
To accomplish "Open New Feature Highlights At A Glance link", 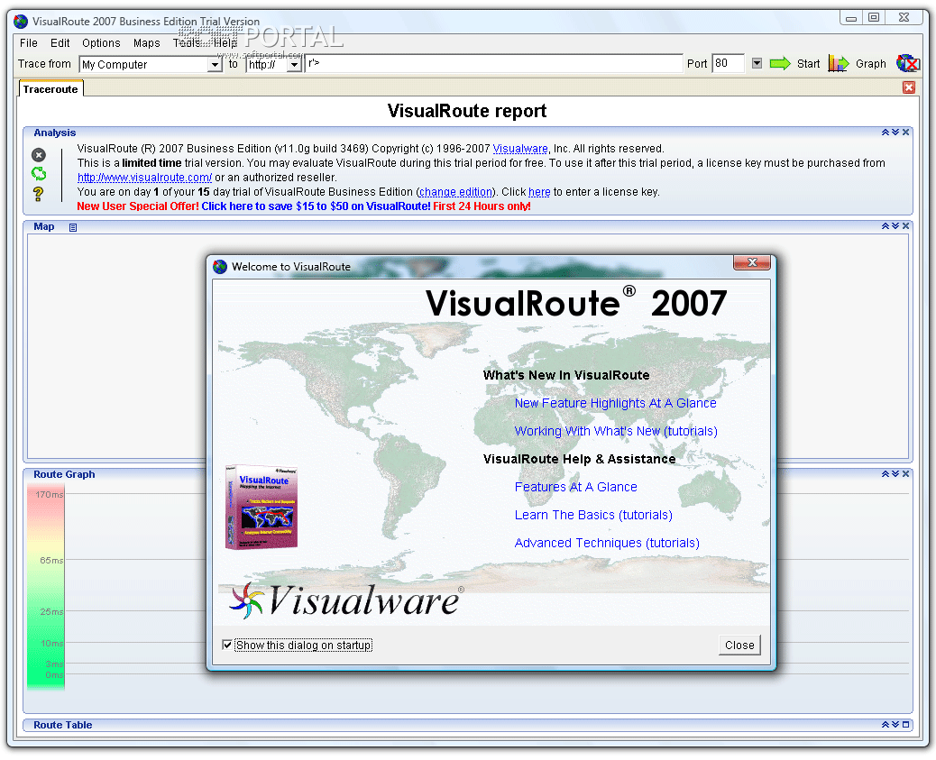I will coord(616,403).
